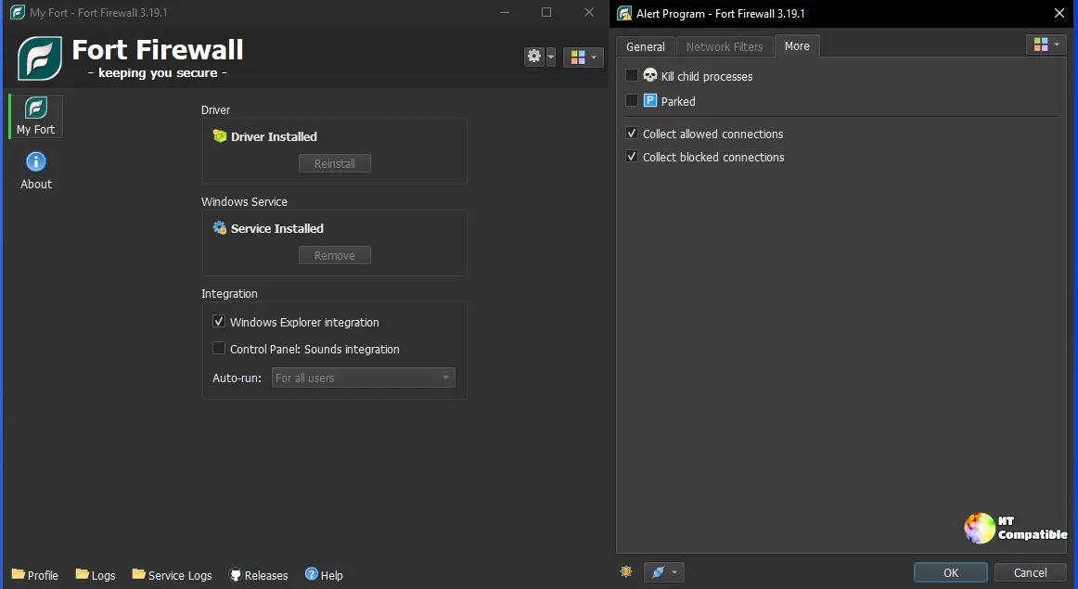Open GitHub Releases link icon

(x=236, y=575)
